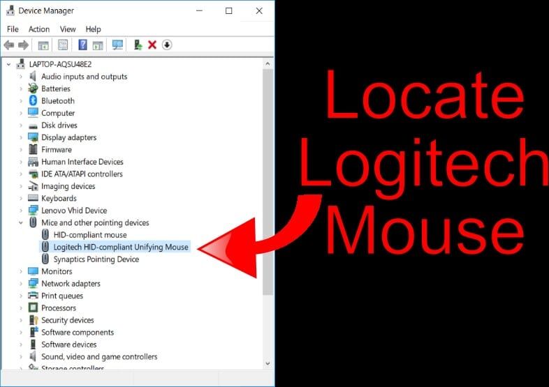
Task: Click the Forward arrow toolbar icon
Action: click(24, 45)
